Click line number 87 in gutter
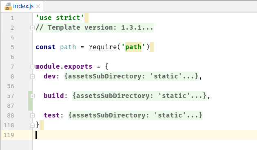This screenshot has height=150, width=257. click(x=11, y=106)
